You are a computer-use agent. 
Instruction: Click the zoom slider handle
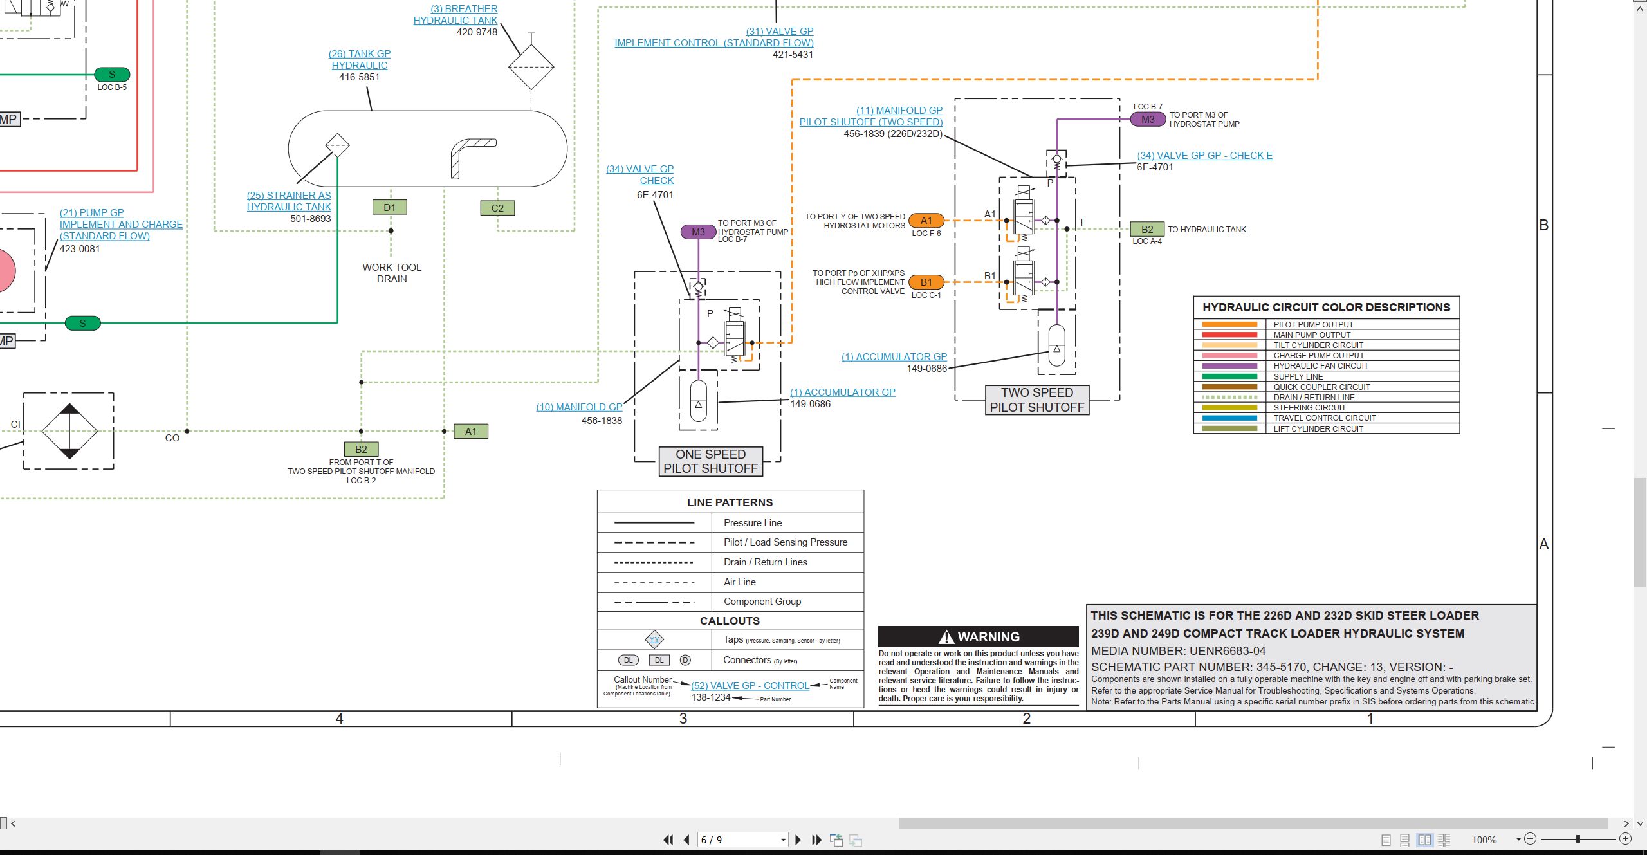[1578, 839]
